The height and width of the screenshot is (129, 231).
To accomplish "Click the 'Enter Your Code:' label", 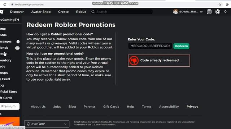I will [x=141, y=39].
